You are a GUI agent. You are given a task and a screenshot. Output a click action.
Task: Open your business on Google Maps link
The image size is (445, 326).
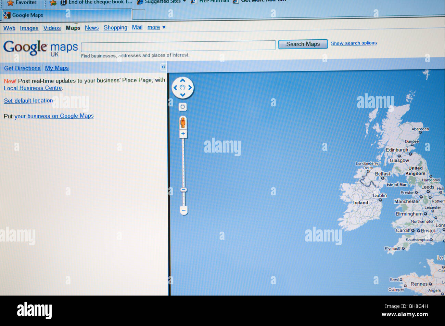54,116
